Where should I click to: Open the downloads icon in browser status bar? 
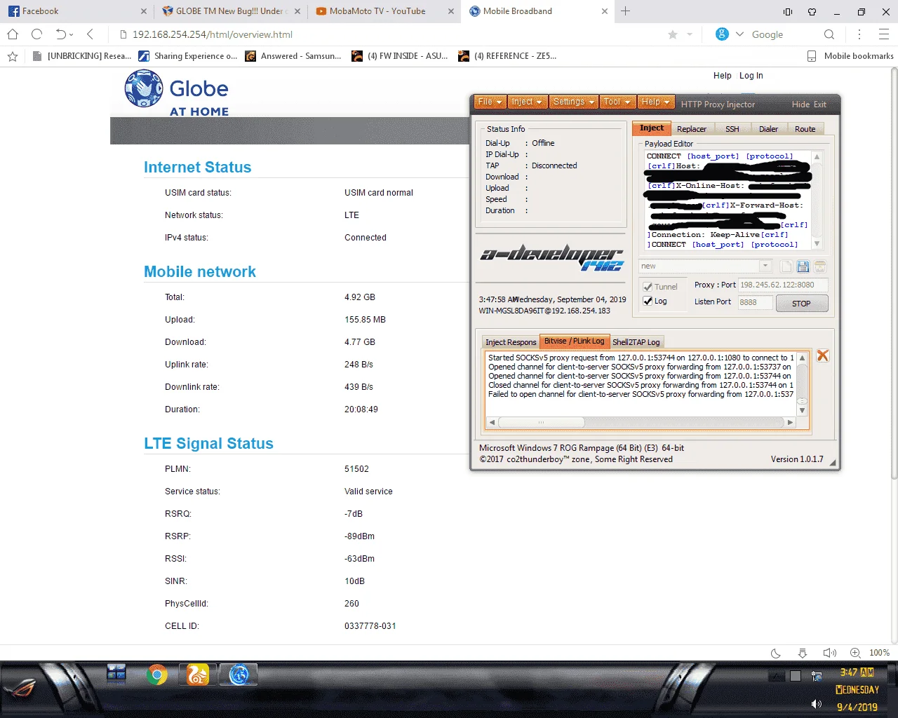(x=803, y=653)
